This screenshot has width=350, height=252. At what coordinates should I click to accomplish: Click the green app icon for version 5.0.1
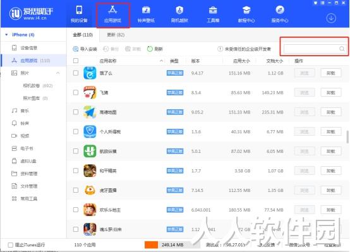pyautogui.click(x=90, y=151)
